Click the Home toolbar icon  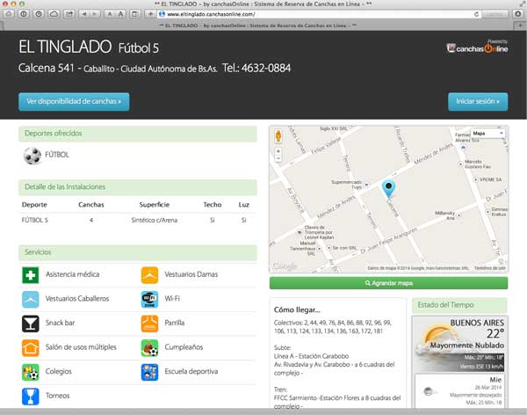tap(9, 14)
